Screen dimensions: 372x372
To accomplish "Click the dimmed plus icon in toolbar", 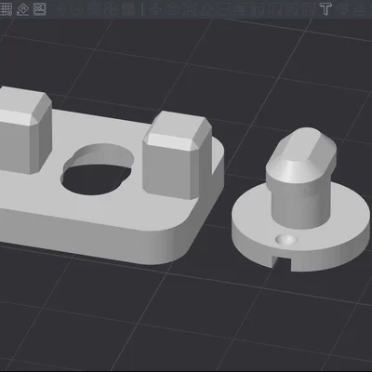I will click(61, 9).
